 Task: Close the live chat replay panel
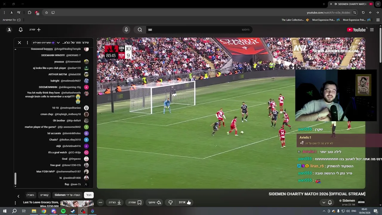pos(19,43)
